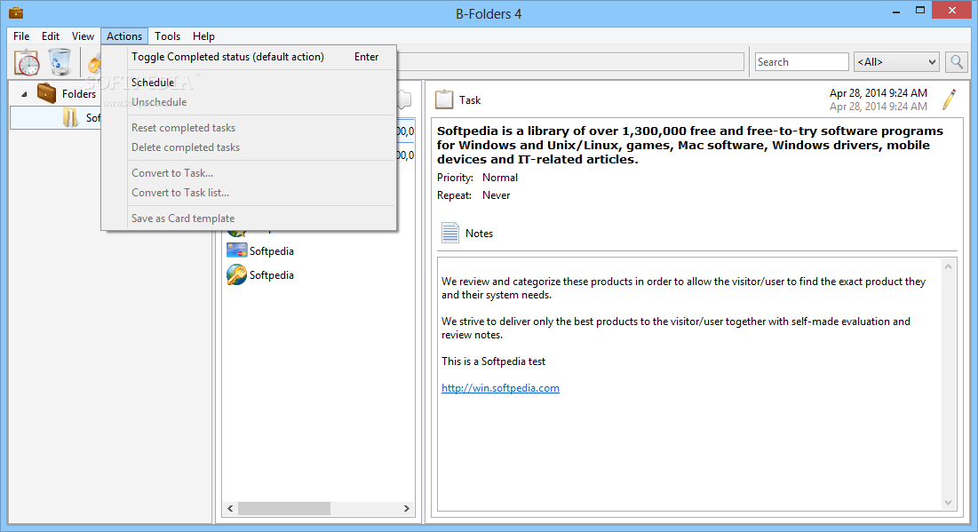Choose Toggle Completed status menu item
978x532 pixels.
pyautogui.click(x=249, y=57)
